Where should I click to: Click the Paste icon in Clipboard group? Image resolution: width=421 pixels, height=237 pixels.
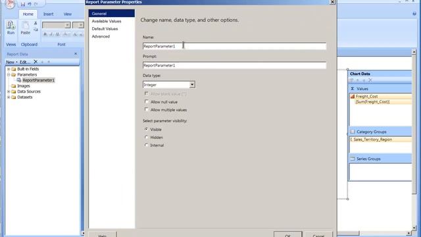[26, 25]
